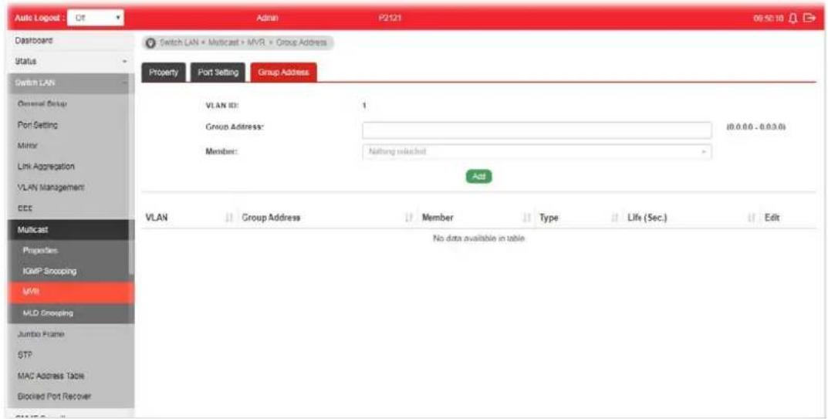Switch to the Port Setting tab
This screenshot has width=828, height=419.
pyautogui.click(x=218, y=73)
